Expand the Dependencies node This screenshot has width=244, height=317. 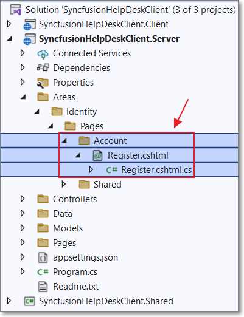(23, 68)
